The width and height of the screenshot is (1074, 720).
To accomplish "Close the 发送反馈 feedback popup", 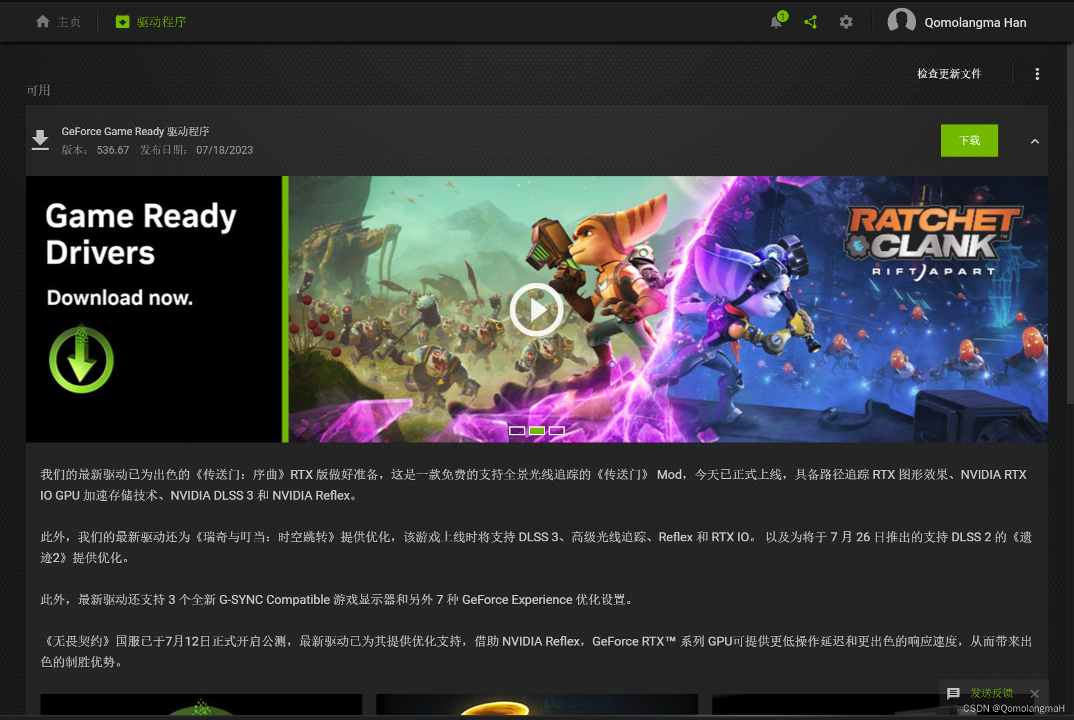I will (1035, 694).
